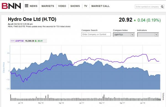Click the green triangle beside 26.41
The height and width of the screenshot is (107, 166).
coord(36,41)
